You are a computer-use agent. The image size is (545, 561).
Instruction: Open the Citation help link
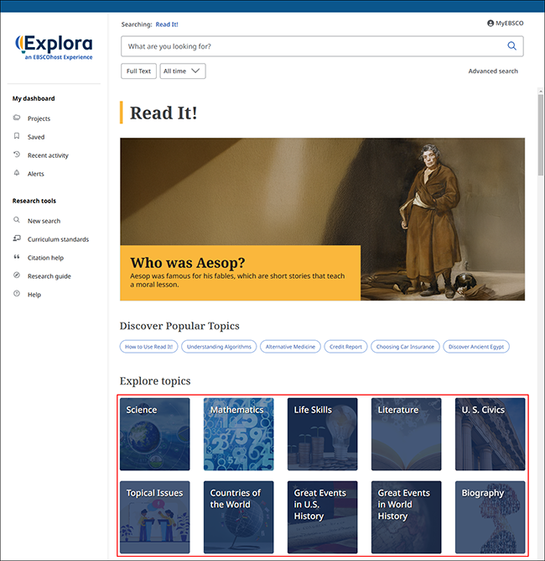(x=45, y=258)
